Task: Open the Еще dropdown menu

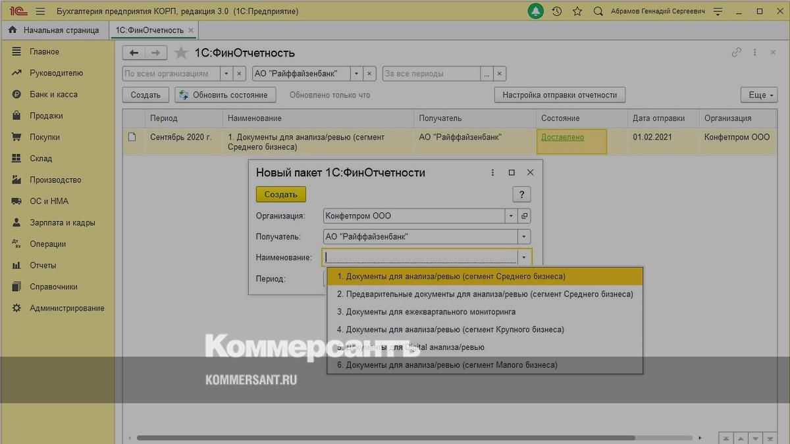Action: point(758,95)
